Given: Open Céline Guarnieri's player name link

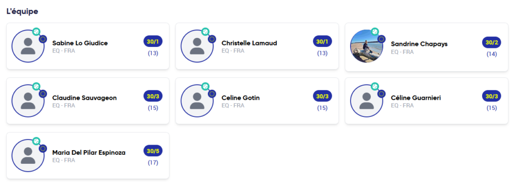Looking at the screenshot, I should tap(416, 98).
